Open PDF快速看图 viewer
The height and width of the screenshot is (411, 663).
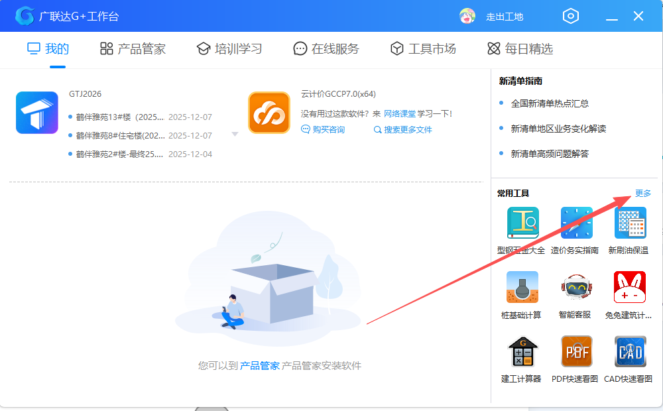click(x=576, y=351)
